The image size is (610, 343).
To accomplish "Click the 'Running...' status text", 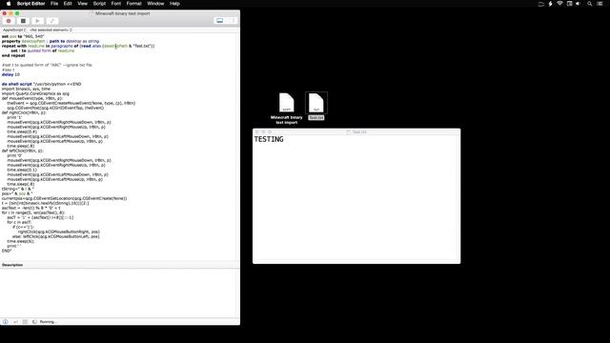I will pos(49,322).
